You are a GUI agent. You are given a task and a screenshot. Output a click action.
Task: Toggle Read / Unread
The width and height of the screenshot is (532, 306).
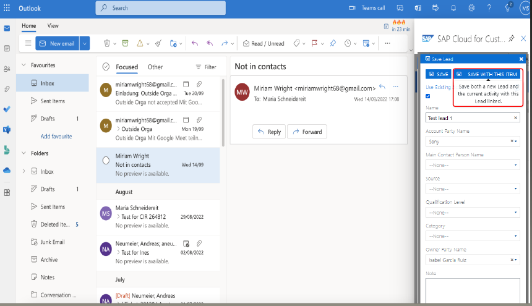point(264,43)
